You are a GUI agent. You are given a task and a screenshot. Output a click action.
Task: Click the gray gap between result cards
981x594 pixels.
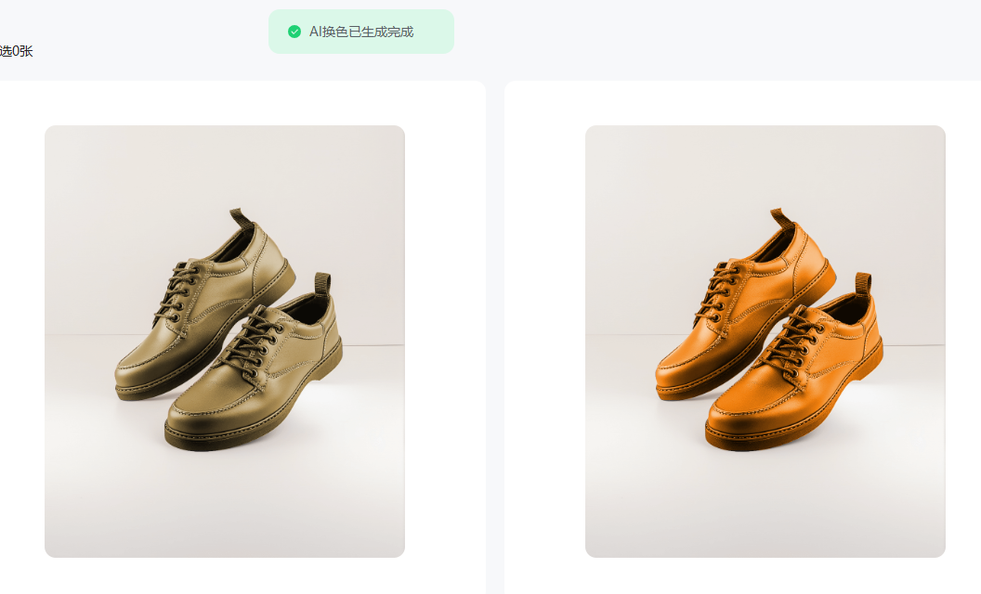[x=495, y=338]
